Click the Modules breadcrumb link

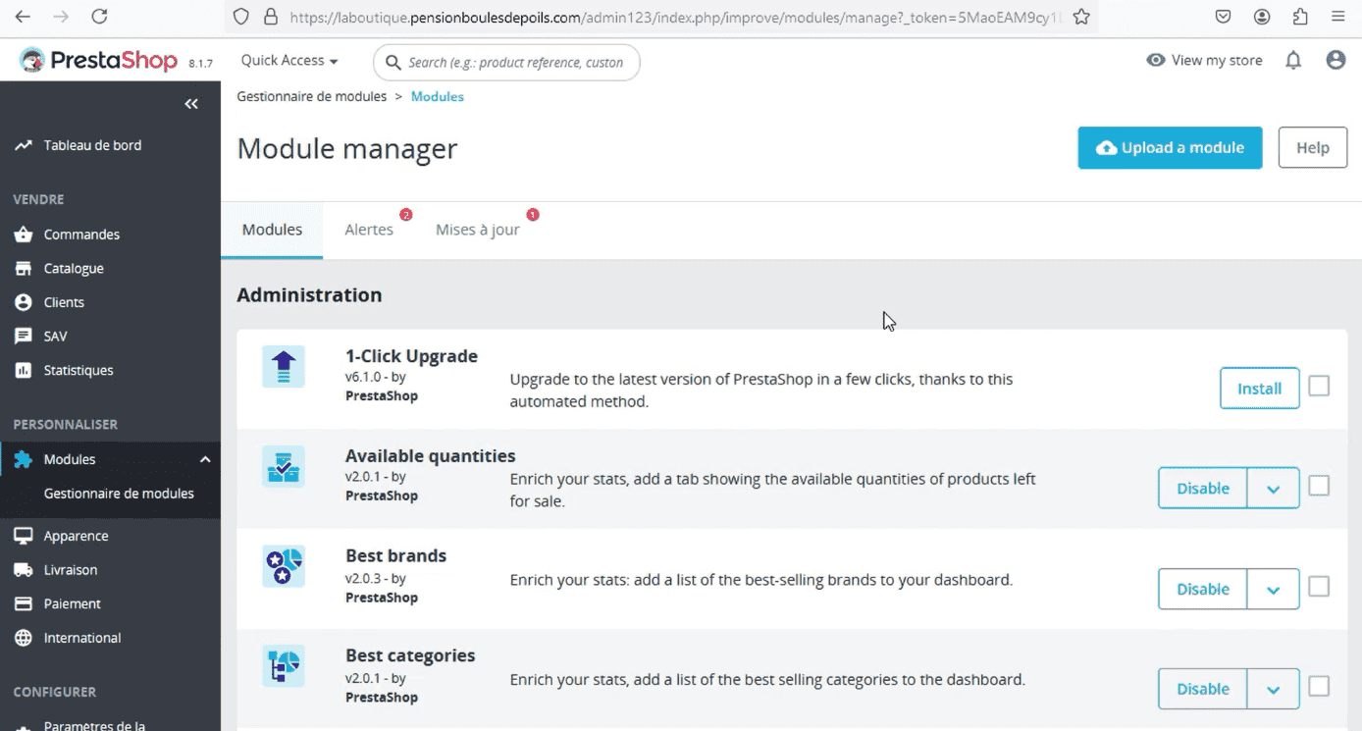click(438, 96)
